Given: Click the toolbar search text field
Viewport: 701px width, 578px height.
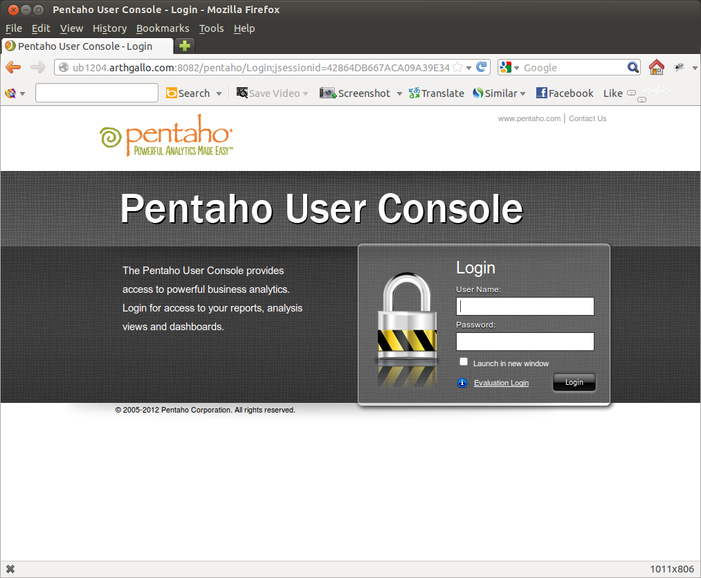Looking at the screenshot, I should click(x=97, y=93).
